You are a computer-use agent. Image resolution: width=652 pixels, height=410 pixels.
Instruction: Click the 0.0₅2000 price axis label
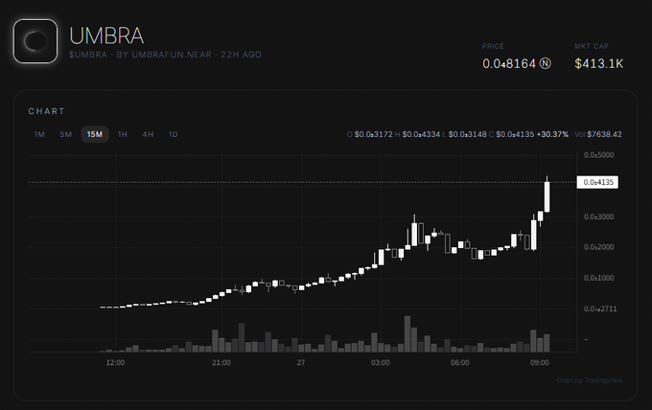(x=598, y=247)
